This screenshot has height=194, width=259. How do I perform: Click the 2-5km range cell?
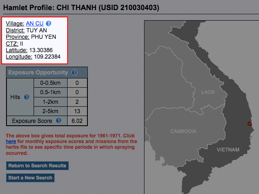tap(50, 111)
